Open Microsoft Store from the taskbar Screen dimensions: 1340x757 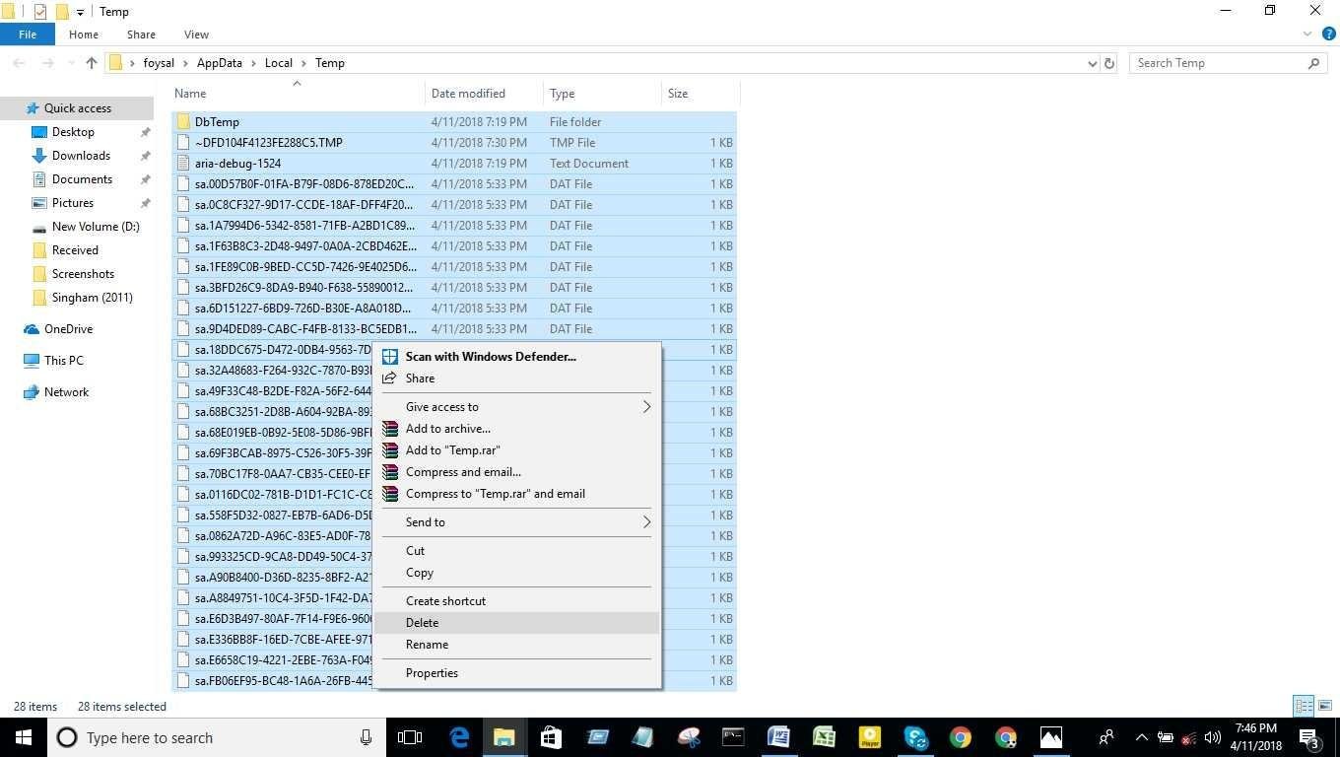(550, 737)
